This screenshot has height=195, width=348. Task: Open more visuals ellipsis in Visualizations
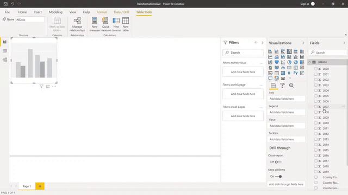(289, 78)
